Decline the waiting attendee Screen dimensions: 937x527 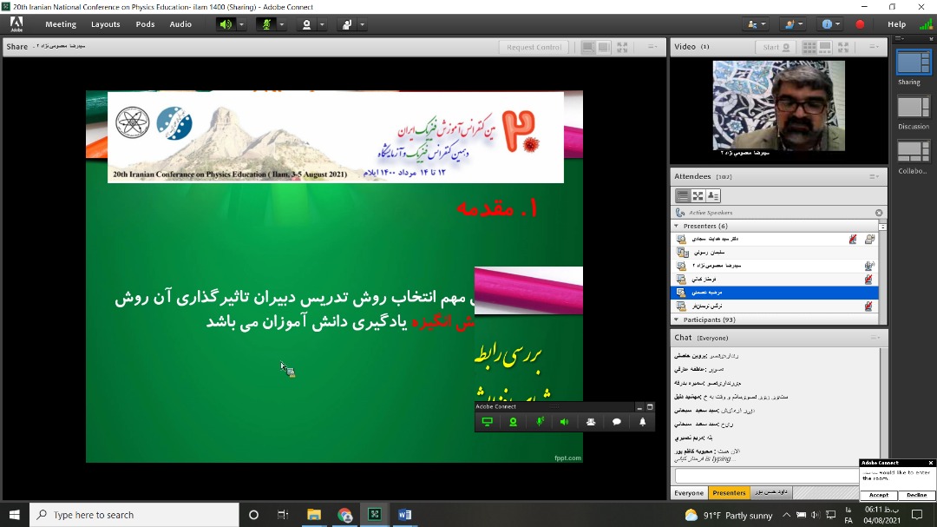tap(916, 495)
